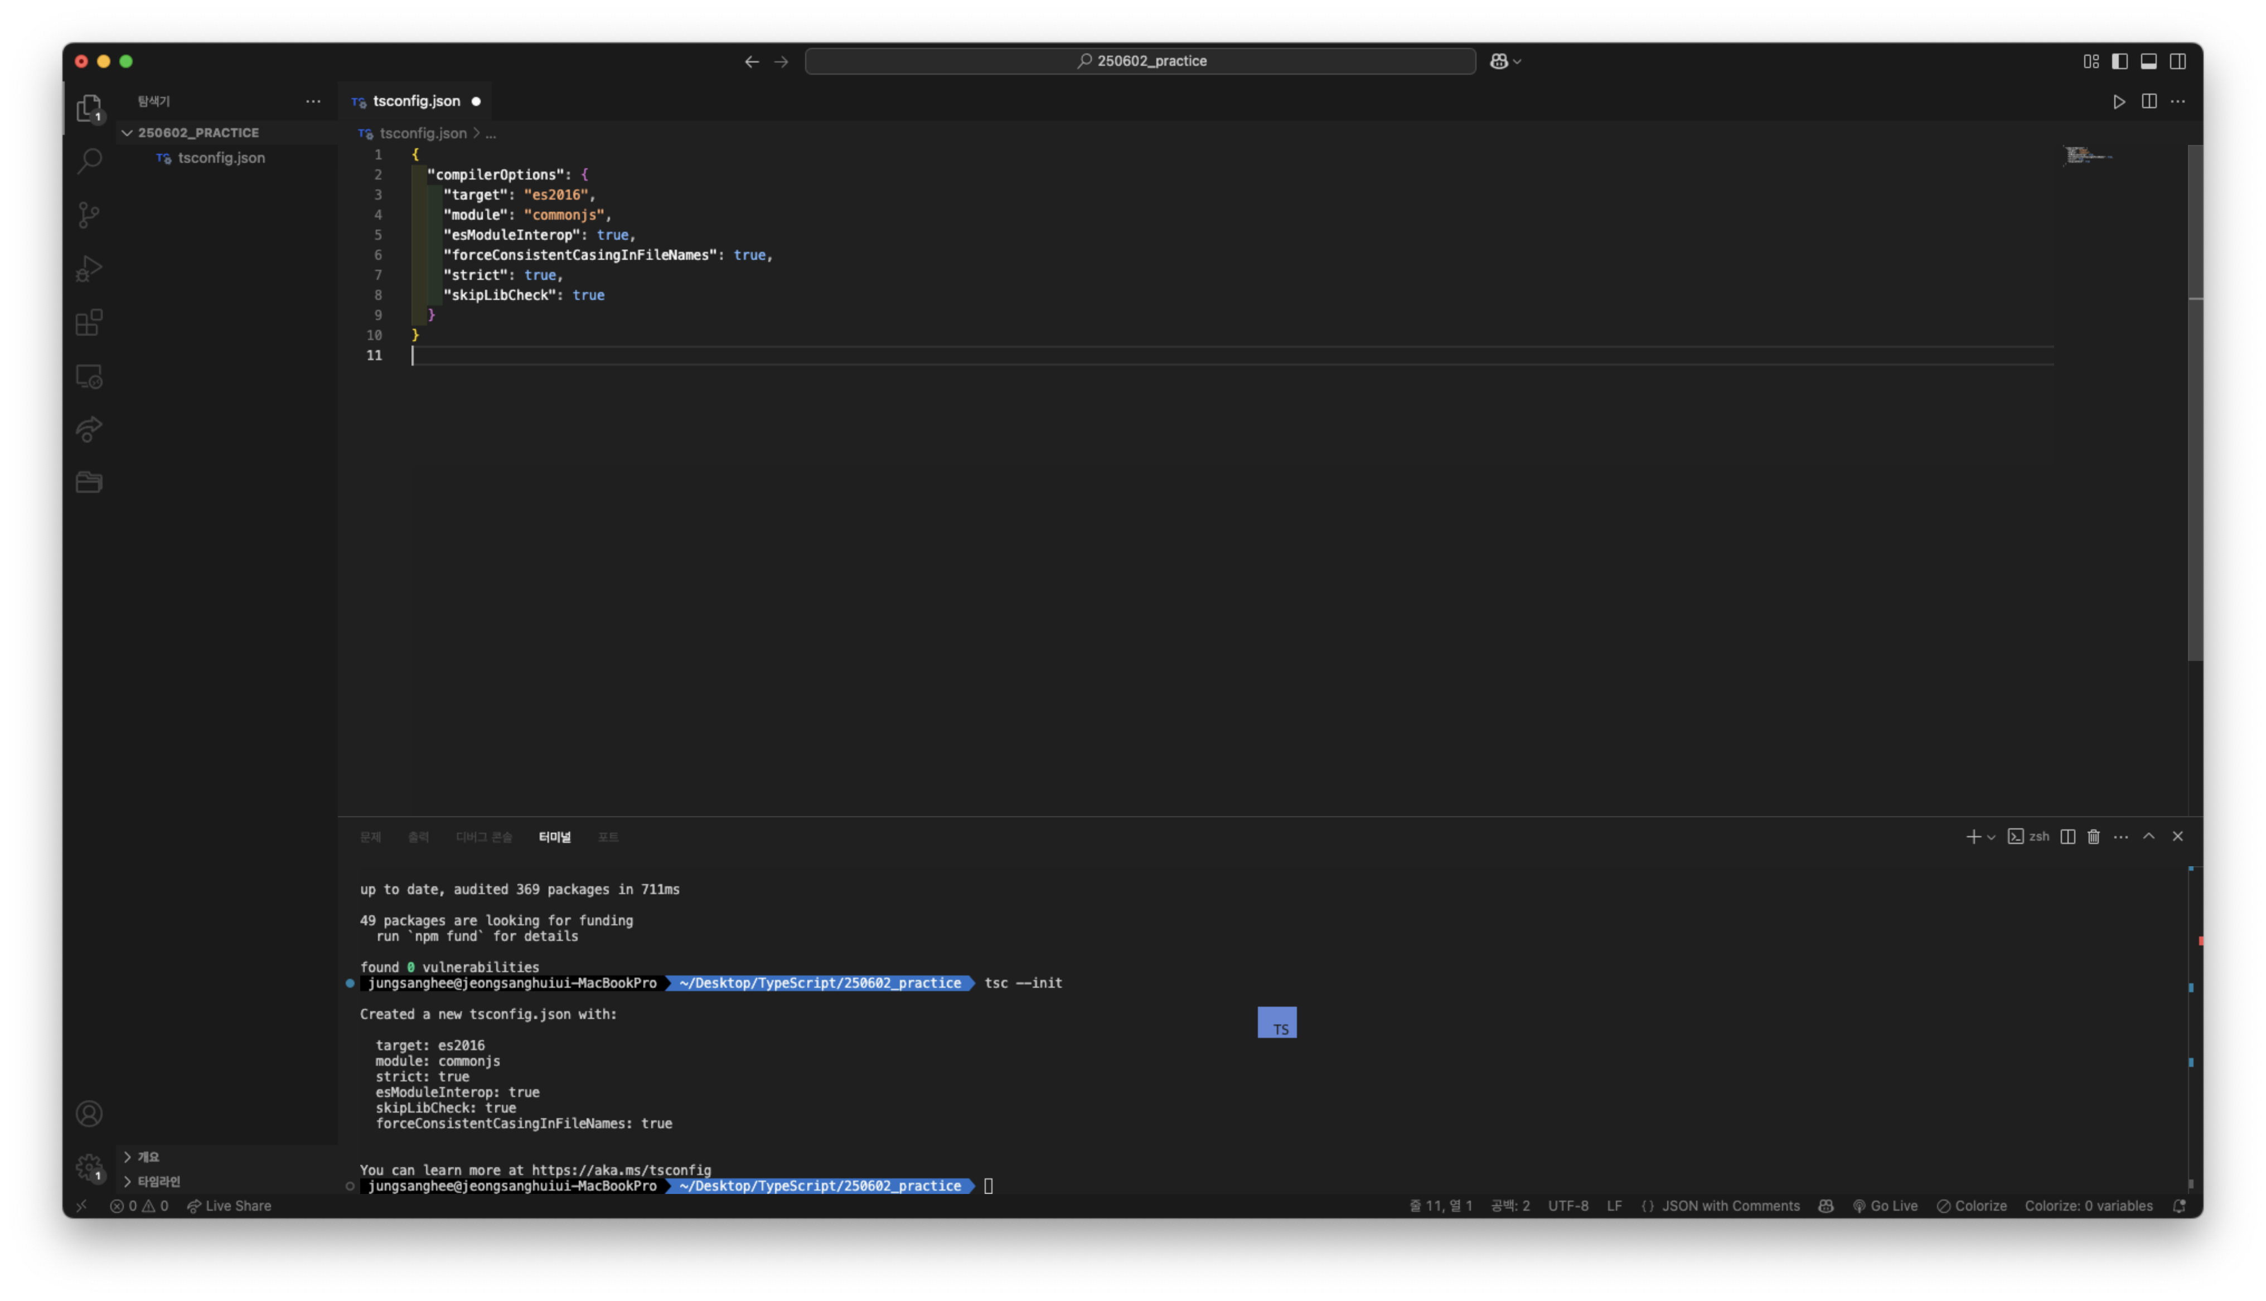Expand the 타임라인 timeline section

(x=228, y=1181)
